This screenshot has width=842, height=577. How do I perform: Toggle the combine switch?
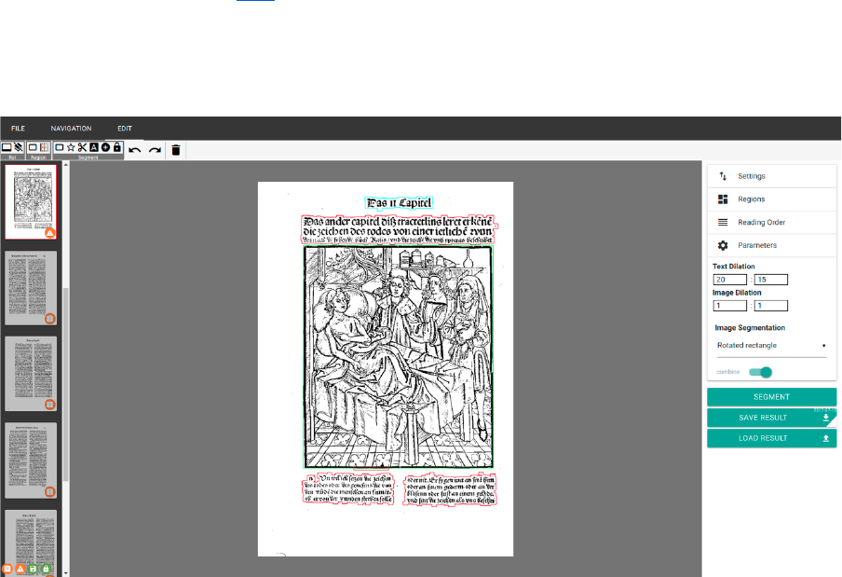tap(760, 372)
